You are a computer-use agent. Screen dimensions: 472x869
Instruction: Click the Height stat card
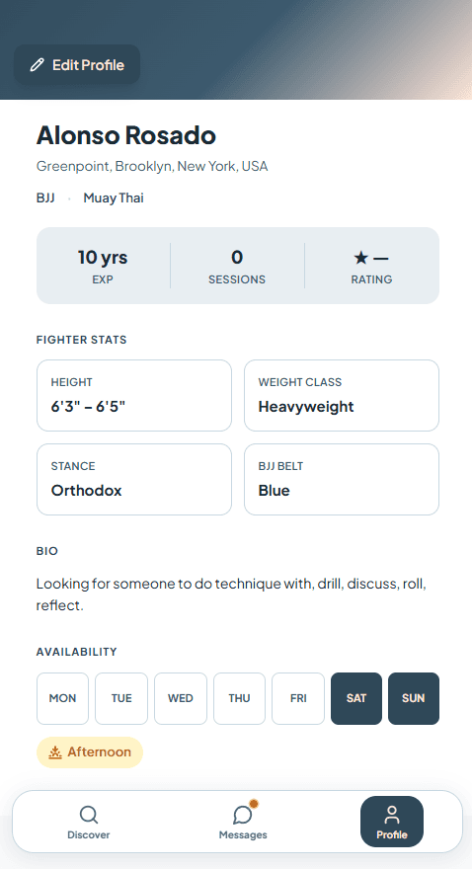pos(134,395)
